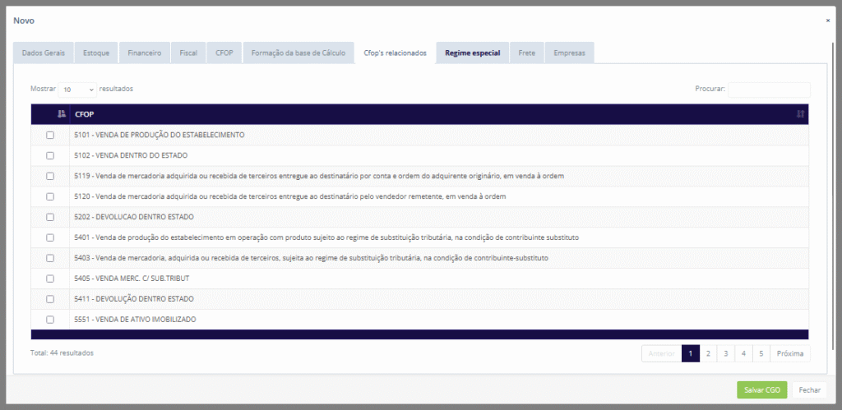Click the sort arrows icon in CFOP header
The width and height of the screenshot is (842, 410).
point(799,114)
